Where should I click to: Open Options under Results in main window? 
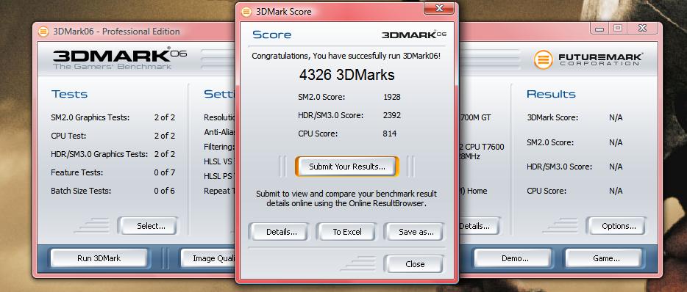click(x=616, y=226)
